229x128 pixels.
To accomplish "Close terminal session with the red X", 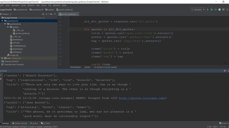I will [1, 79].
